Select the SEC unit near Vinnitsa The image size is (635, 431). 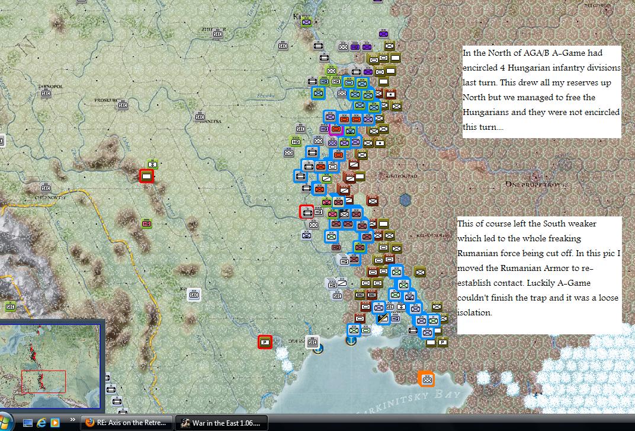pyautogui.click(x=200, y=117)
